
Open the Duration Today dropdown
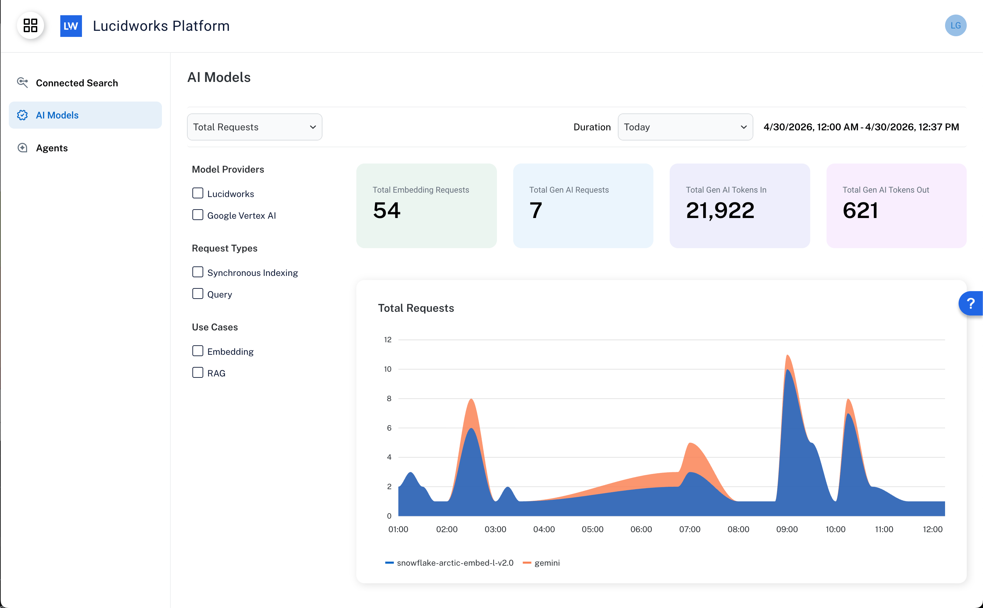685,127
